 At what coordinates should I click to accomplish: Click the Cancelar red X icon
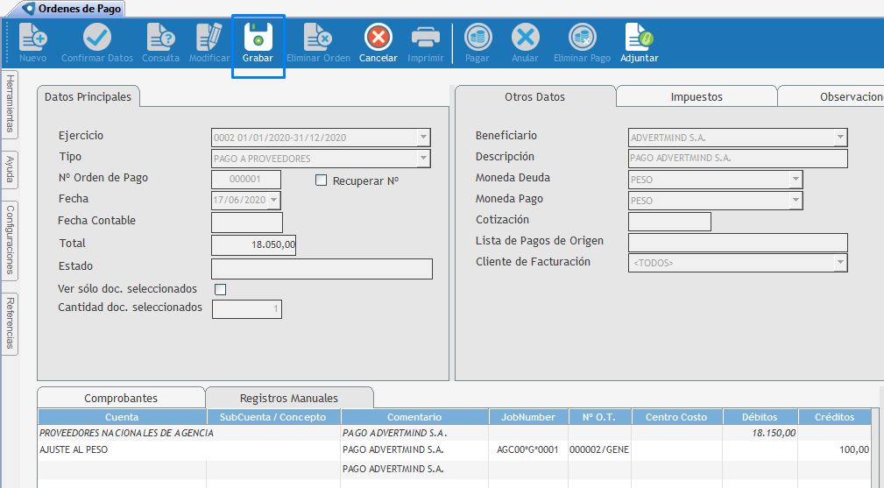click(378, 38)
